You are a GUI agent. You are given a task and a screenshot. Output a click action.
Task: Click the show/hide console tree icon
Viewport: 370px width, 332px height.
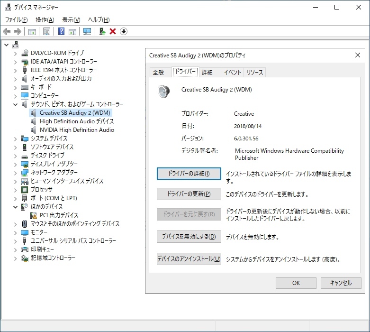point(32,31)
